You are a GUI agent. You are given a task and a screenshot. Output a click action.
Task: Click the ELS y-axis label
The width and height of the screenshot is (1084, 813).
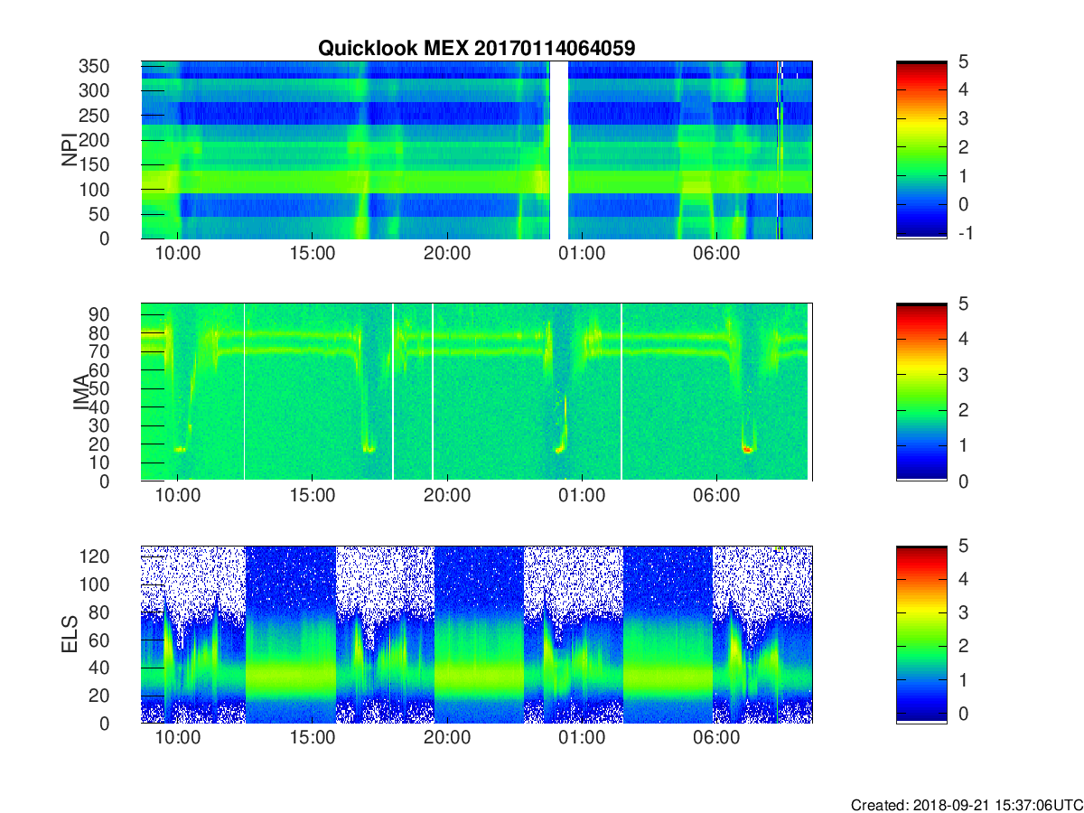(x=70, y=634)
